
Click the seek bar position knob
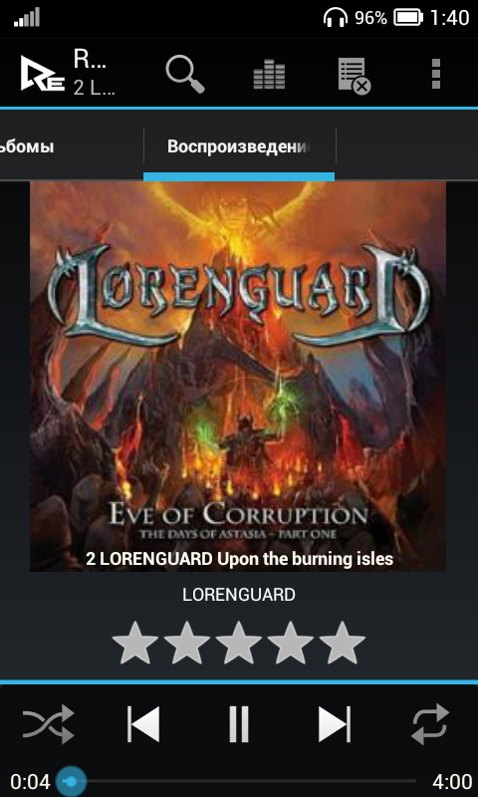point(71,781)
